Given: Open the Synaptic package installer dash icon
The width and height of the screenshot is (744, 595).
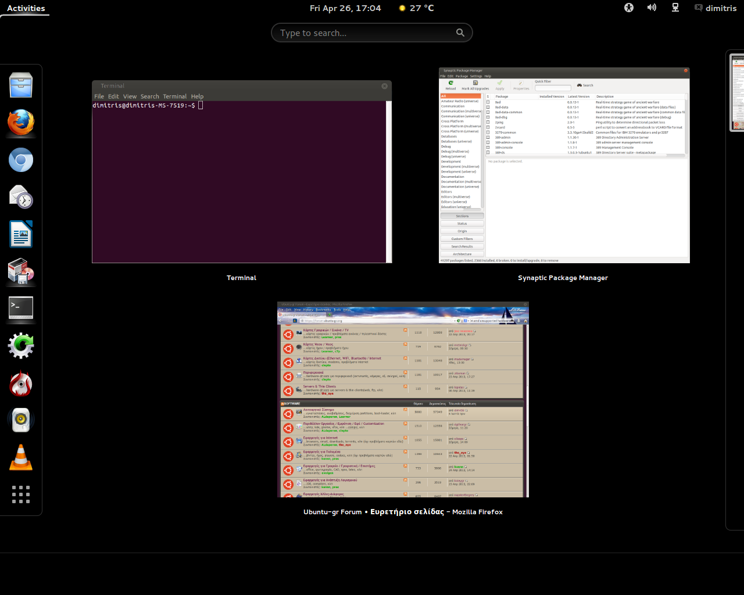Looking at the screenshot, I should 21,271.
